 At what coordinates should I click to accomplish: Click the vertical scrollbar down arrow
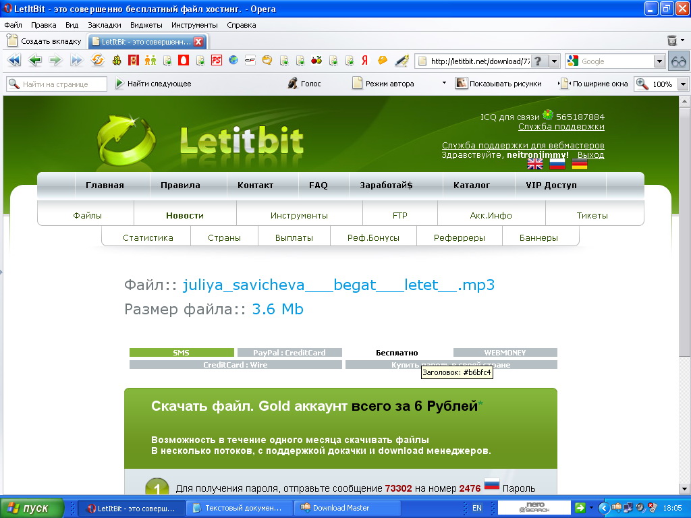coord(684,488)
